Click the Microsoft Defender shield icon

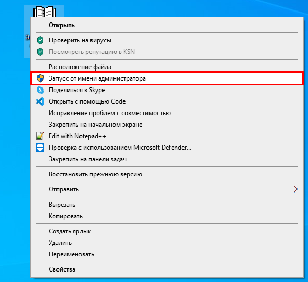(40, 148)
